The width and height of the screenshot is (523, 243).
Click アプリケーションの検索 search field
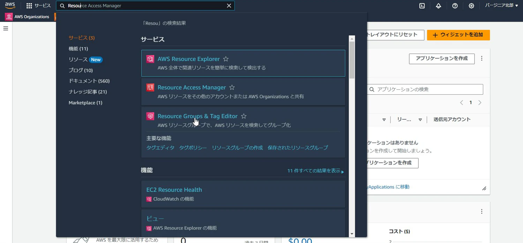click(x=425, y=89)
